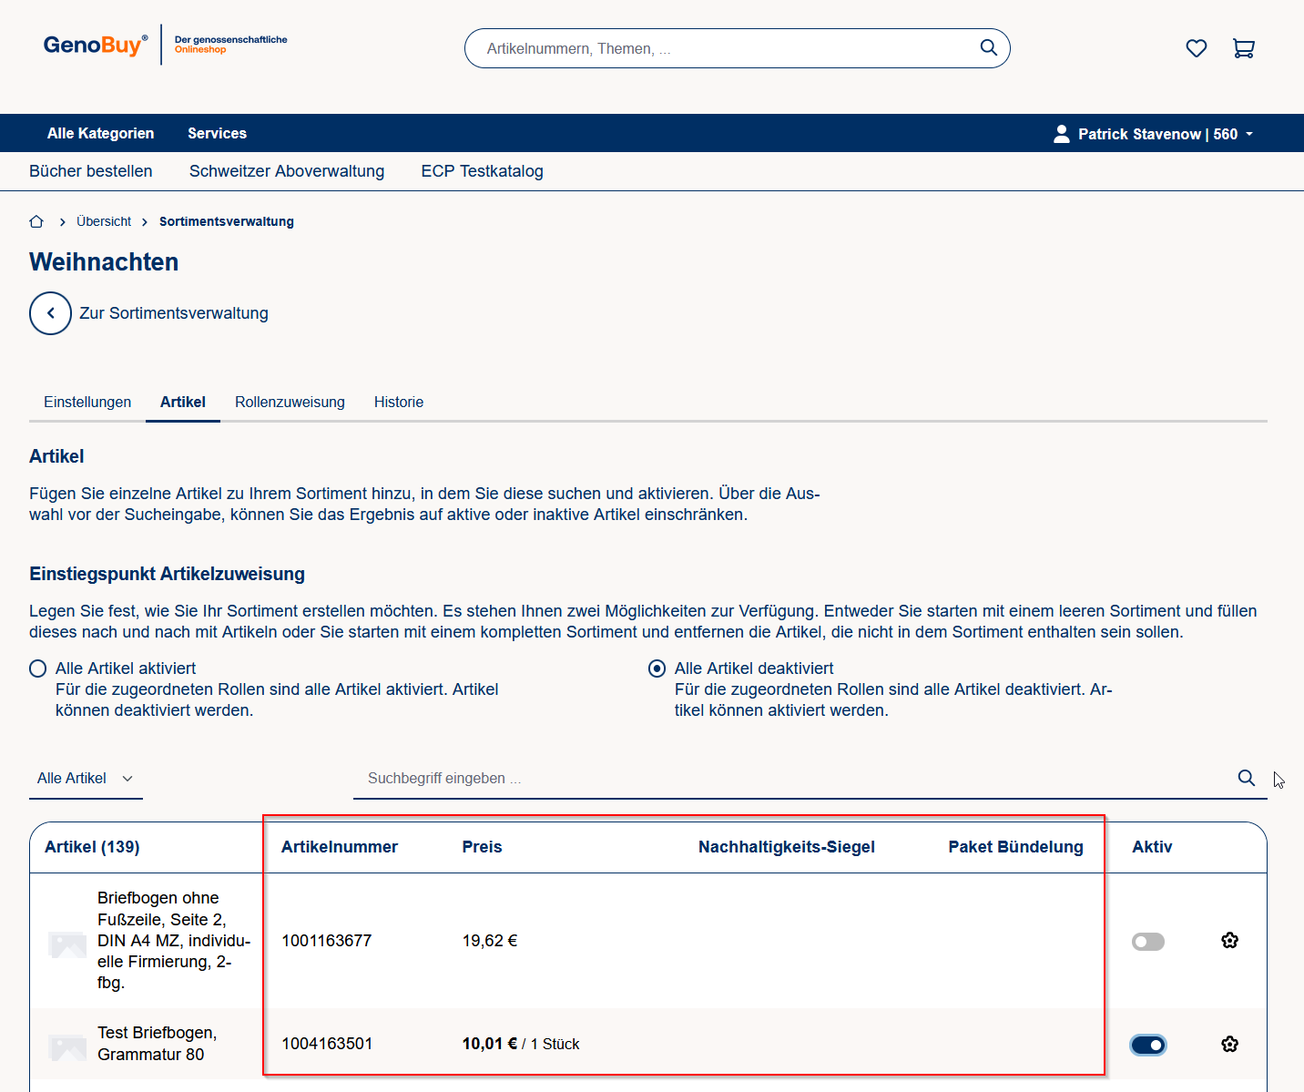Open the shopping cart
1304x1092 pixels.
1243,48
